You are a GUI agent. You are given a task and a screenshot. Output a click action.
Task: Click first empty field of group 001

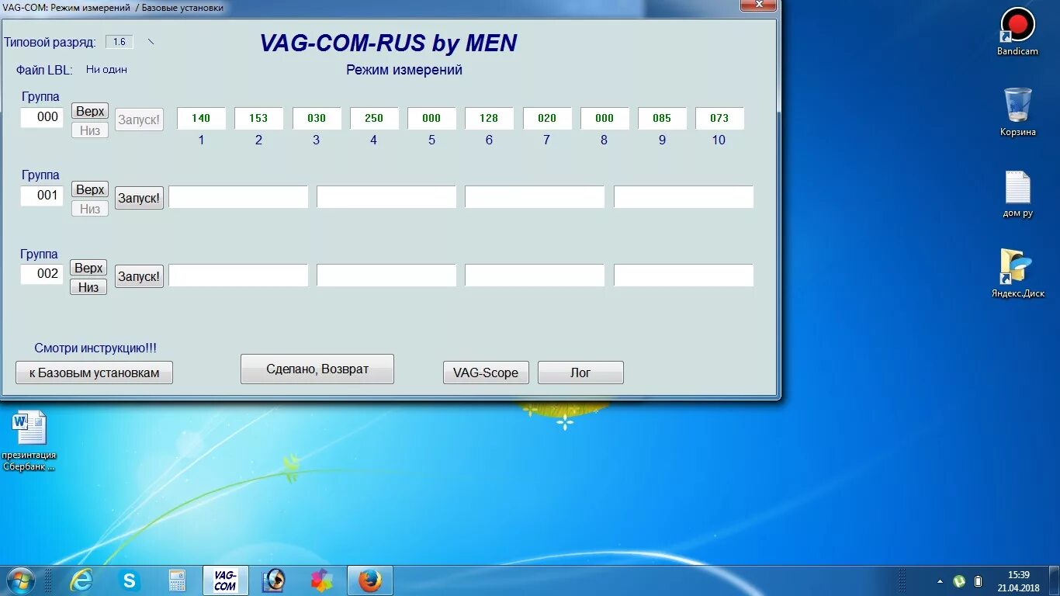(238, 197)
